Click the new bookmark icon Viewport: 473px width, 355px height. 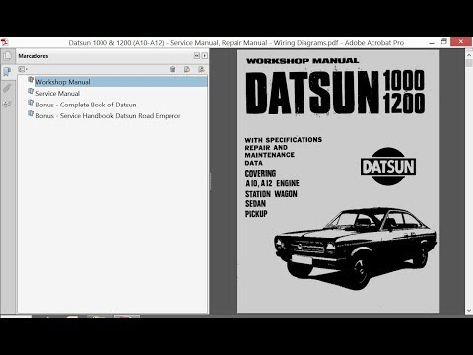tap(187, 69)
